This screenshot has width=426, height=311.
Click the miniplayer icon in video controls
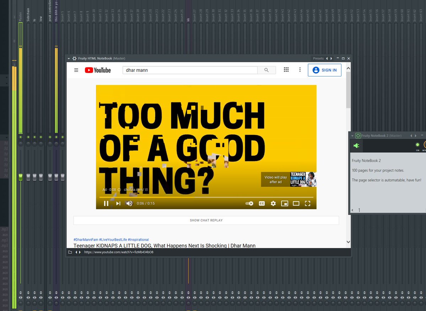tap(284, 203)
